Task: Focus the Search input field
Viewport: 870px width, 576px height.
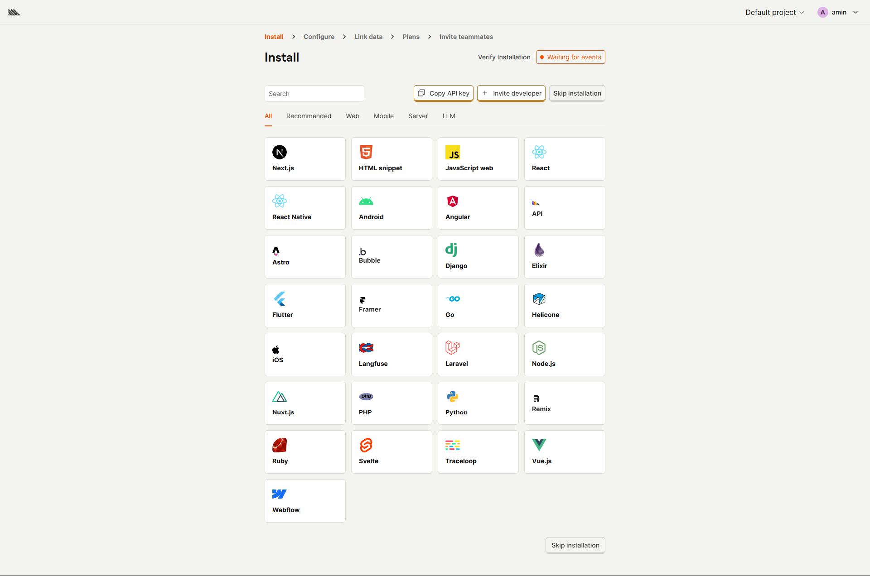Action: click(x=314, y=94)
